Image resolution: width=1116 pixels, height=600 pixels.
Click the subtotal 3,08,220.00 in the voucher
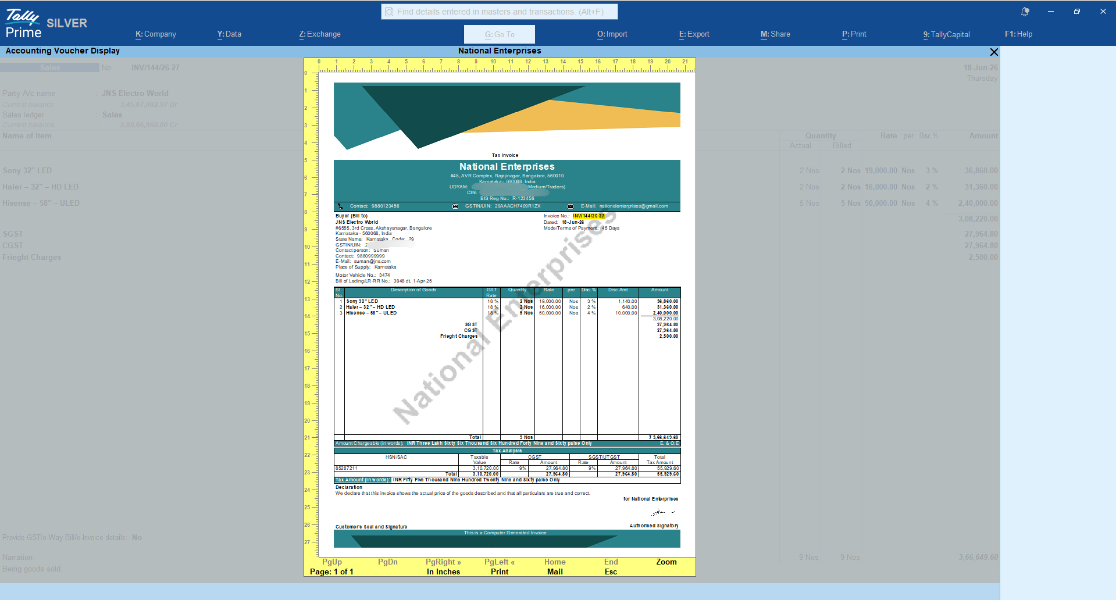coord(978,219)
